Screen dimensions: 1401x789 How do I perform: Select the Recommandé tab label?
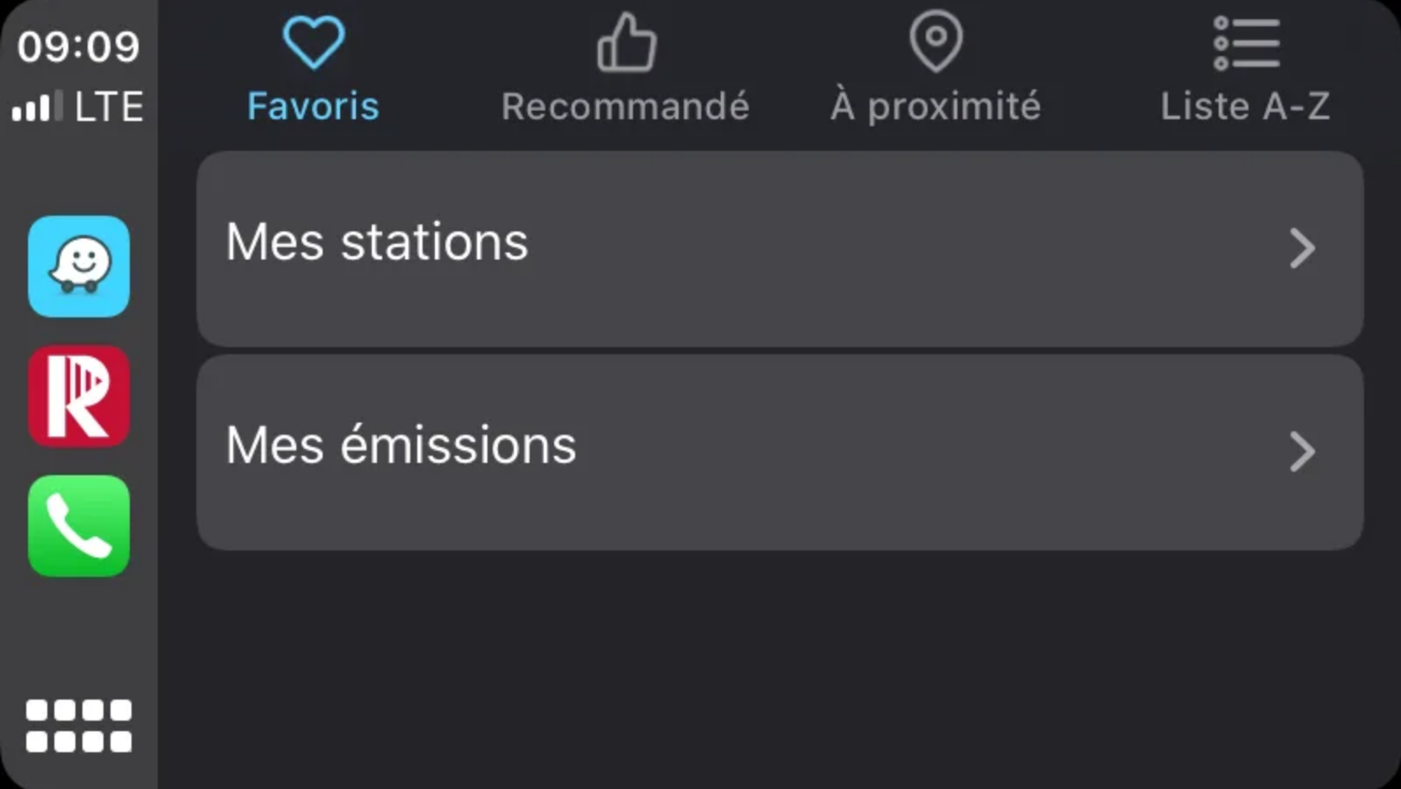pyautogui.click(x=625, y=106)
